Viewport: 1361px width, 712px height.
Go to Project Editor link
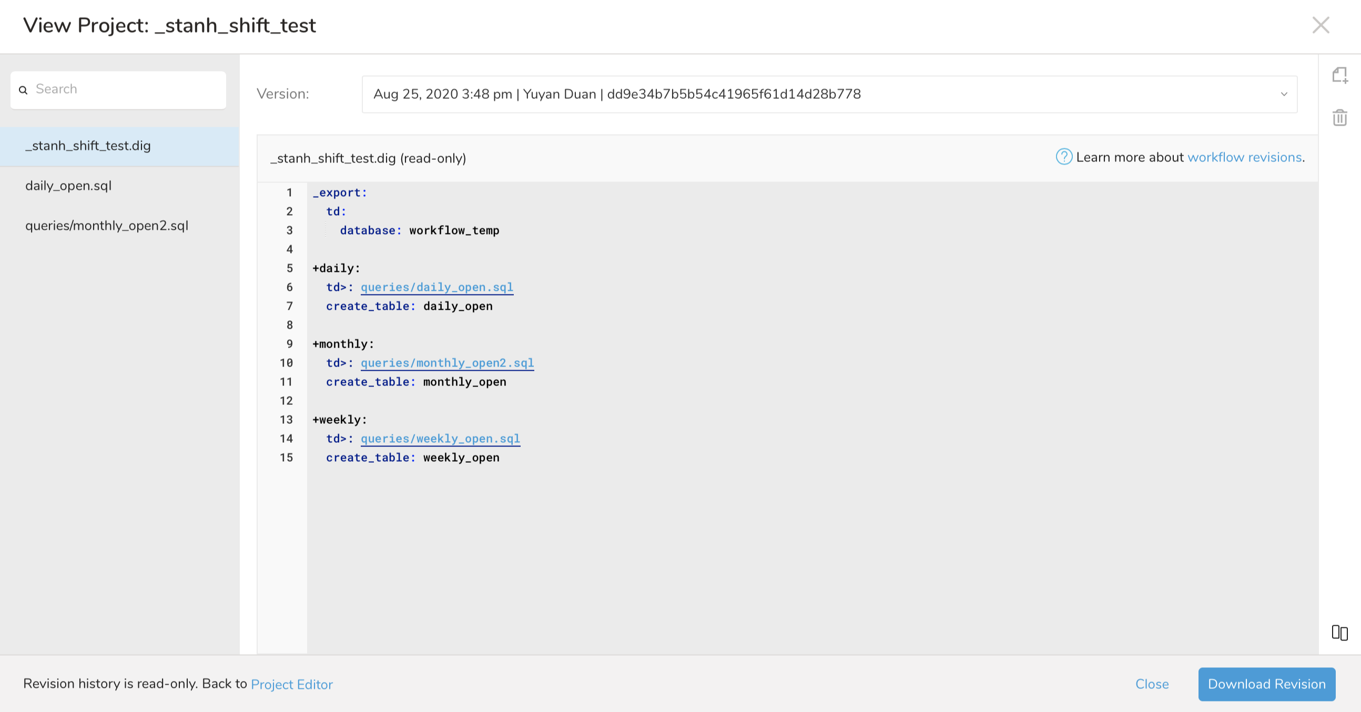(x=292, y=685)
